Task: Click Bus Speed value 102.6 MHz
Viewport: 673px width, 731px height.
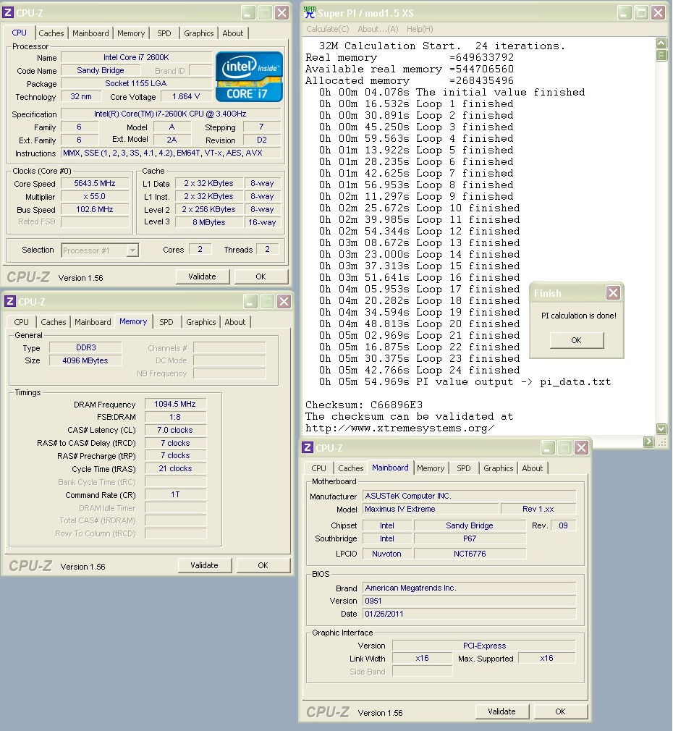Action: [95, 209]
